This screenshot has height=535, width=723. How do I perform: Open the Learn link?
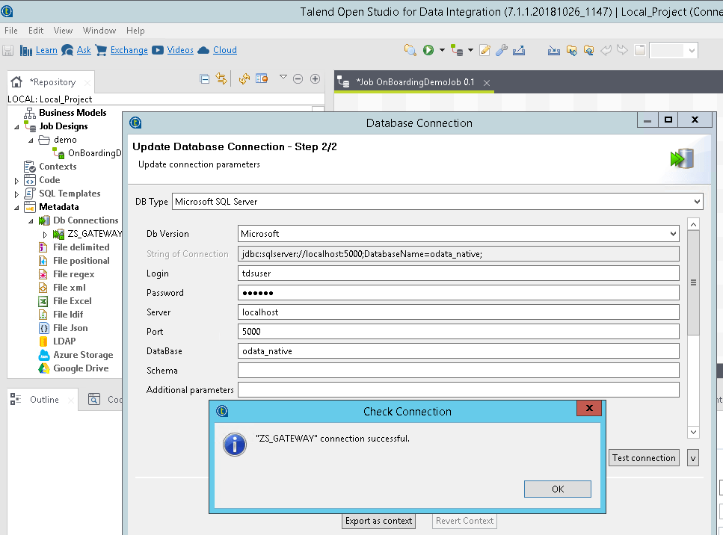46,50
